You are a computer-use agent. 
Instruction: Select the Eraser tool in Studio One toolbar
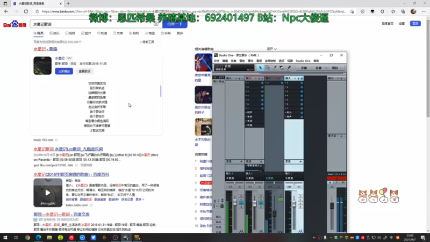[x=281, y=68]
